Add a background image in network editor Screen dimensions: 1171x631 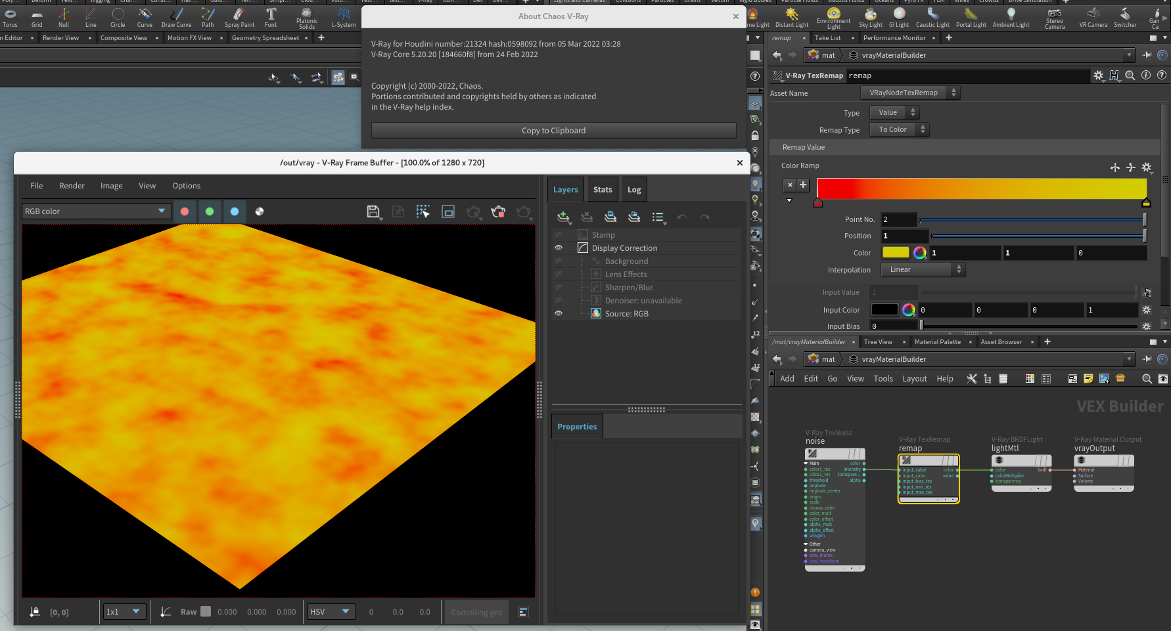[1104, 379]
